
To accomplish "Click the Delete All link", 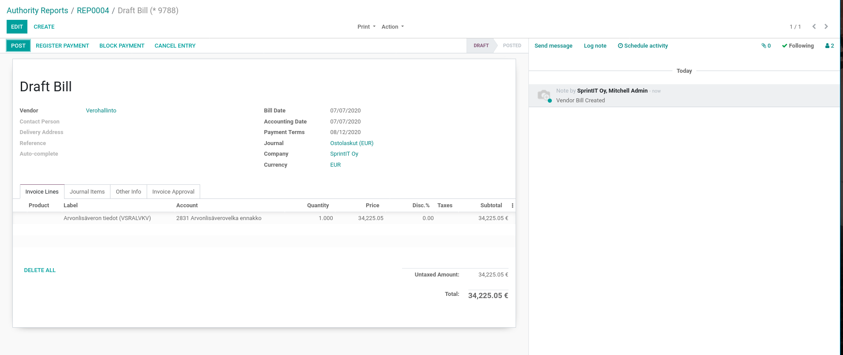I will click(40, 270).
